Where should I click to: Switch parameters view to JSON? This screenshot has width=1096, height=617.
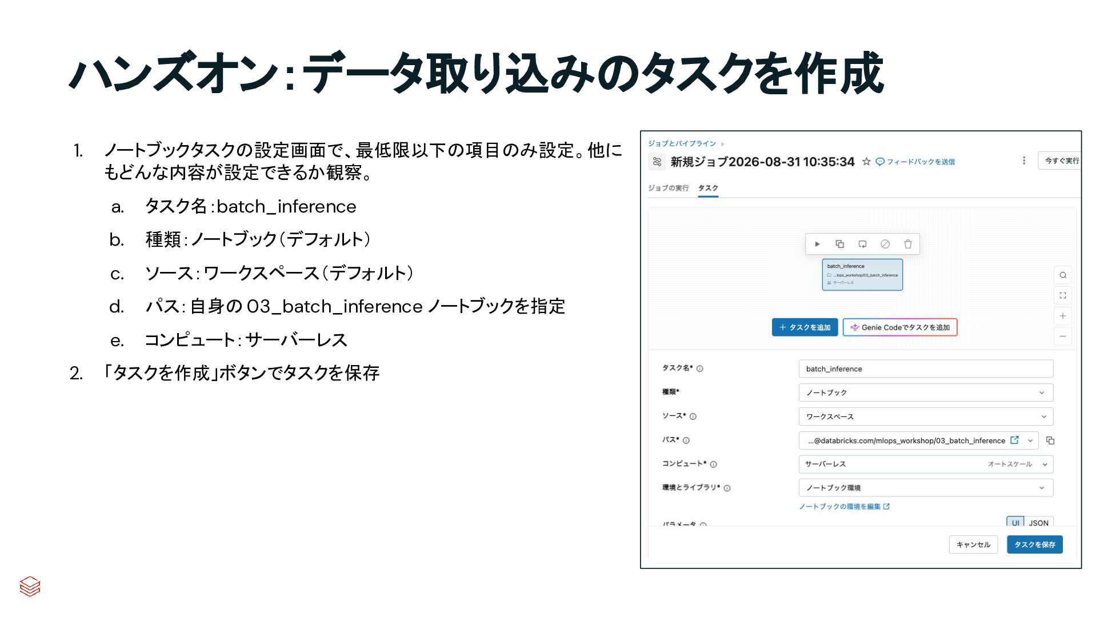click(1038, 522)
